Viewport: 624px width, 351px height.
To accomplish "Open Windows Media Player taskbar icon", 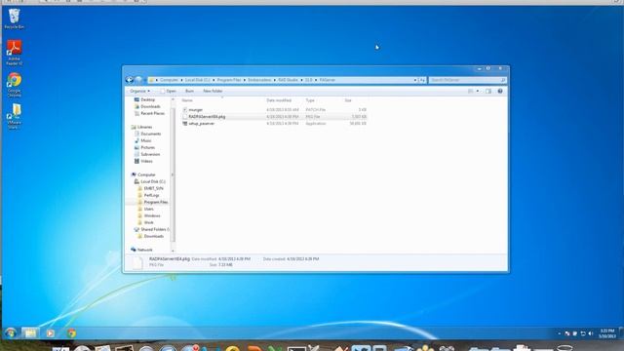I will [50, 333].
